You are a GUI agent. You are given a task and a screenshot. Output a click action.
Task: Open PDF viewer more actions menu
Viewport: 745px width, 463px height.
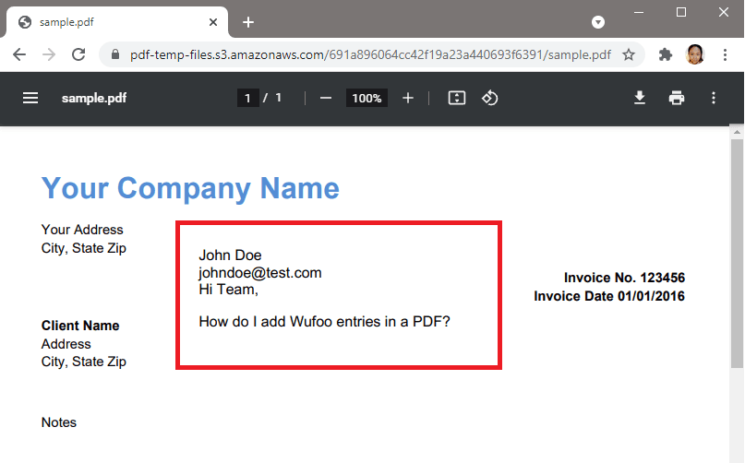point(714,98)
